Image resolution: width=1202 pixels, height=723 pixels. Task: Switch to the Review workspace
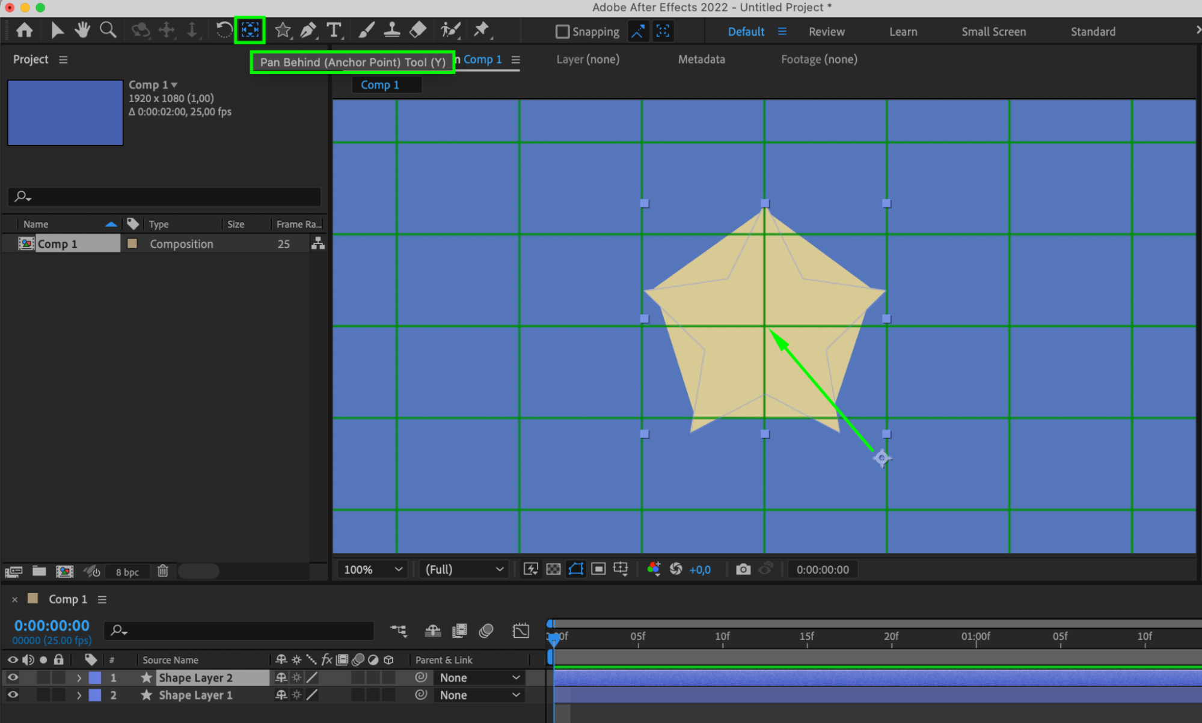826,31
